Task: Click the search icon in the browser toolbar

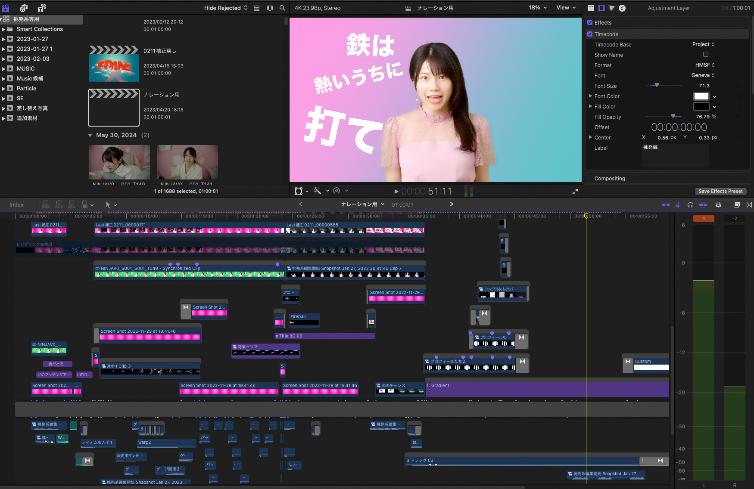Action: coord(282,8)
